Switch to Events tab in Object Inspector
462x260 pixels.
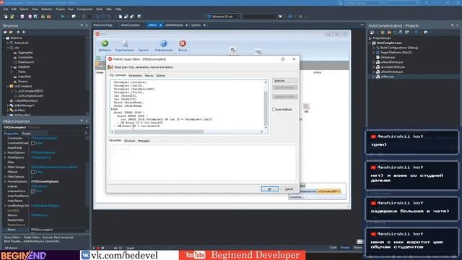[26, 134]
